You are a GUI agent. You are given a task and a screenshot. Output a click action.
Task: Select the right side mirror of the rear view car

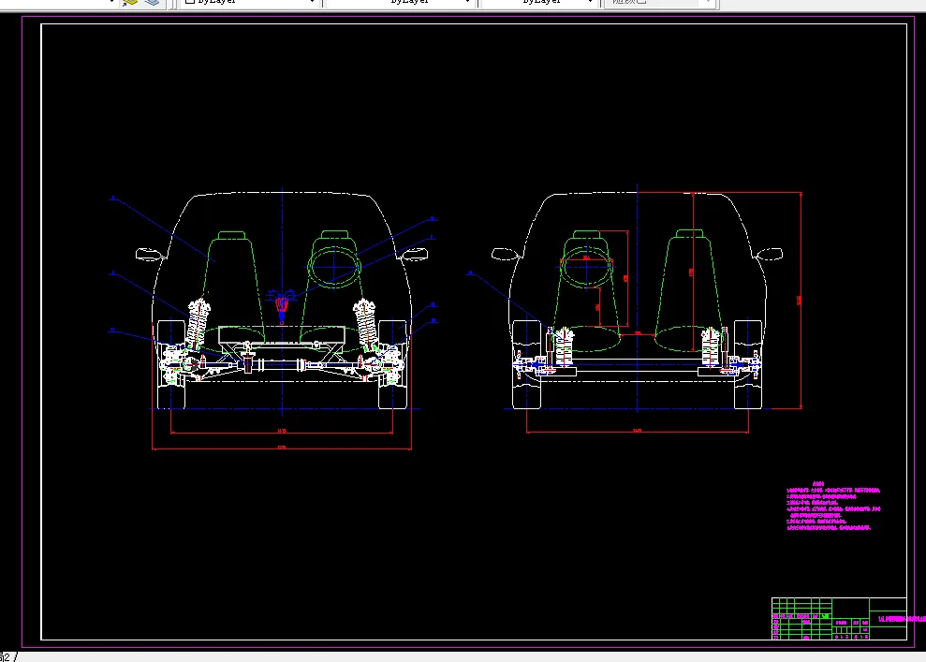pos(770,254)
